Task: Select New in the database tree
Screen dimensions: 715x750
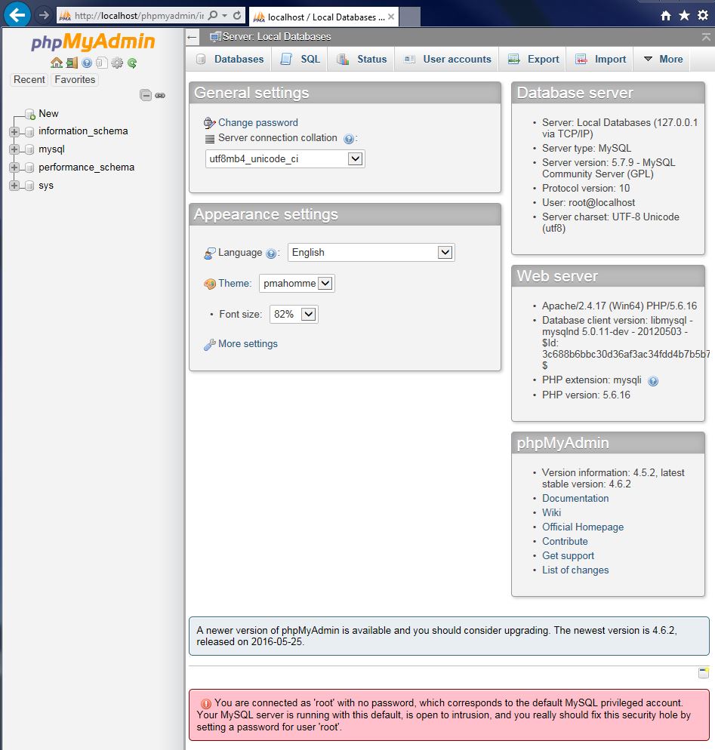Action: click(x=48, y=114)
